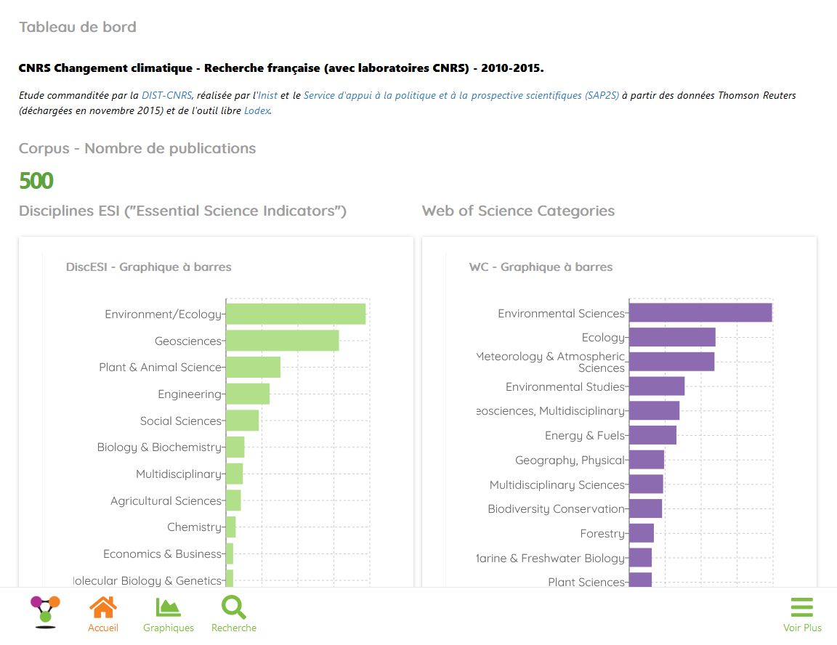The image size is (837, 645).
Task: Click the Energy & Fuels purple bar
Action: click(x=653, y=435)
